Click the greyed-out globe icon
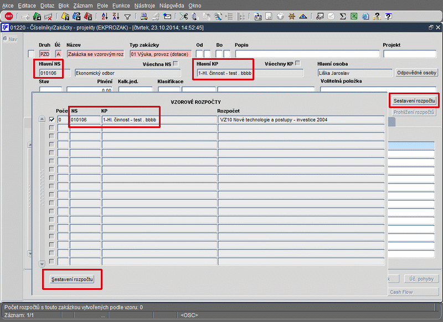This screenshot has width=443, height=322. tap(280, 17)
